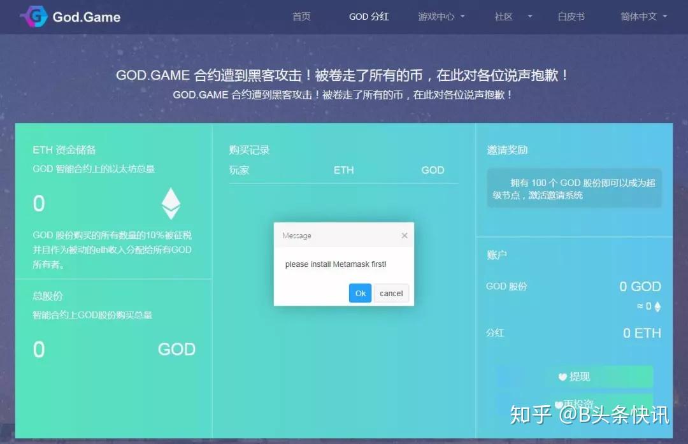This screenshot has height=444, width=688.
Task: Confirm the Metamask message with Ok
Action: 360,293
